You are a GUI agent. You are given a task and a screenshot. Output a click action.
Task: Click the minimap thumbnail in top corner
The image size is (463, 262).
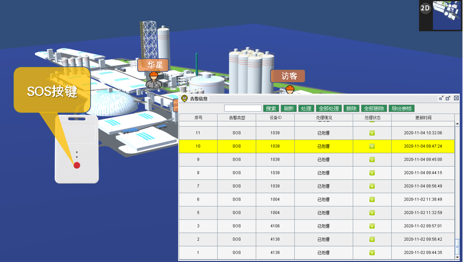tap(447, 16)
